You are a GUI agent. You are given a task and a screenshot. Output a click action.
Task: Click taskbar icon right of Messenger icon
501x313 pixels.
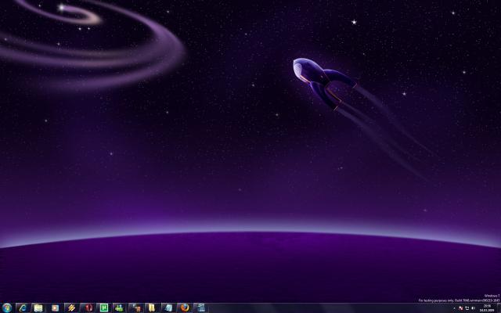point(135,308)
